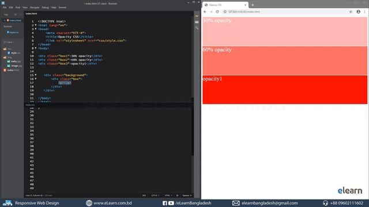
Task: Click the www.eLearn.com.bd text
Action: tap(112, 203)
